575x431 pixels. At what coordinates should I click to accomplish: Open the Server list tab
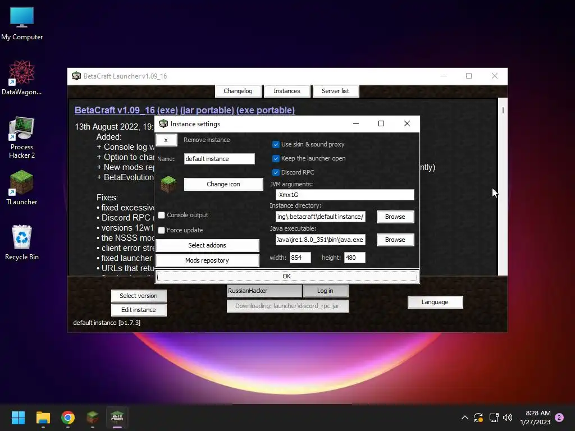tap(336, 91)
